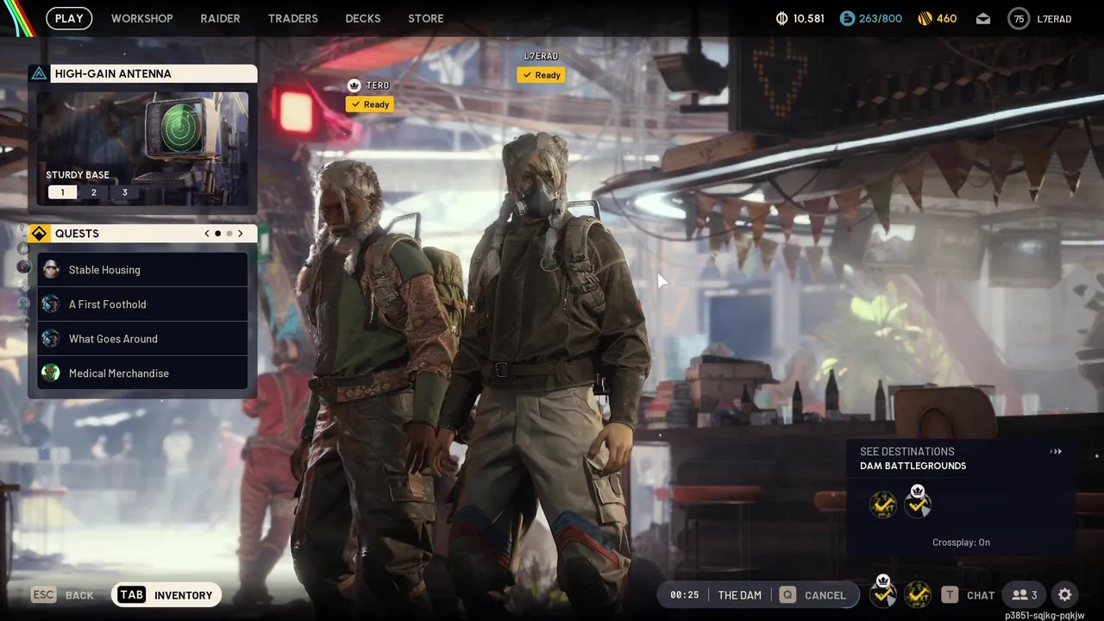Click the High-Gain Antenna triangle icon
Image resolution: width=1104 pixels, height=621 pixels.
[x=39, y=73]
